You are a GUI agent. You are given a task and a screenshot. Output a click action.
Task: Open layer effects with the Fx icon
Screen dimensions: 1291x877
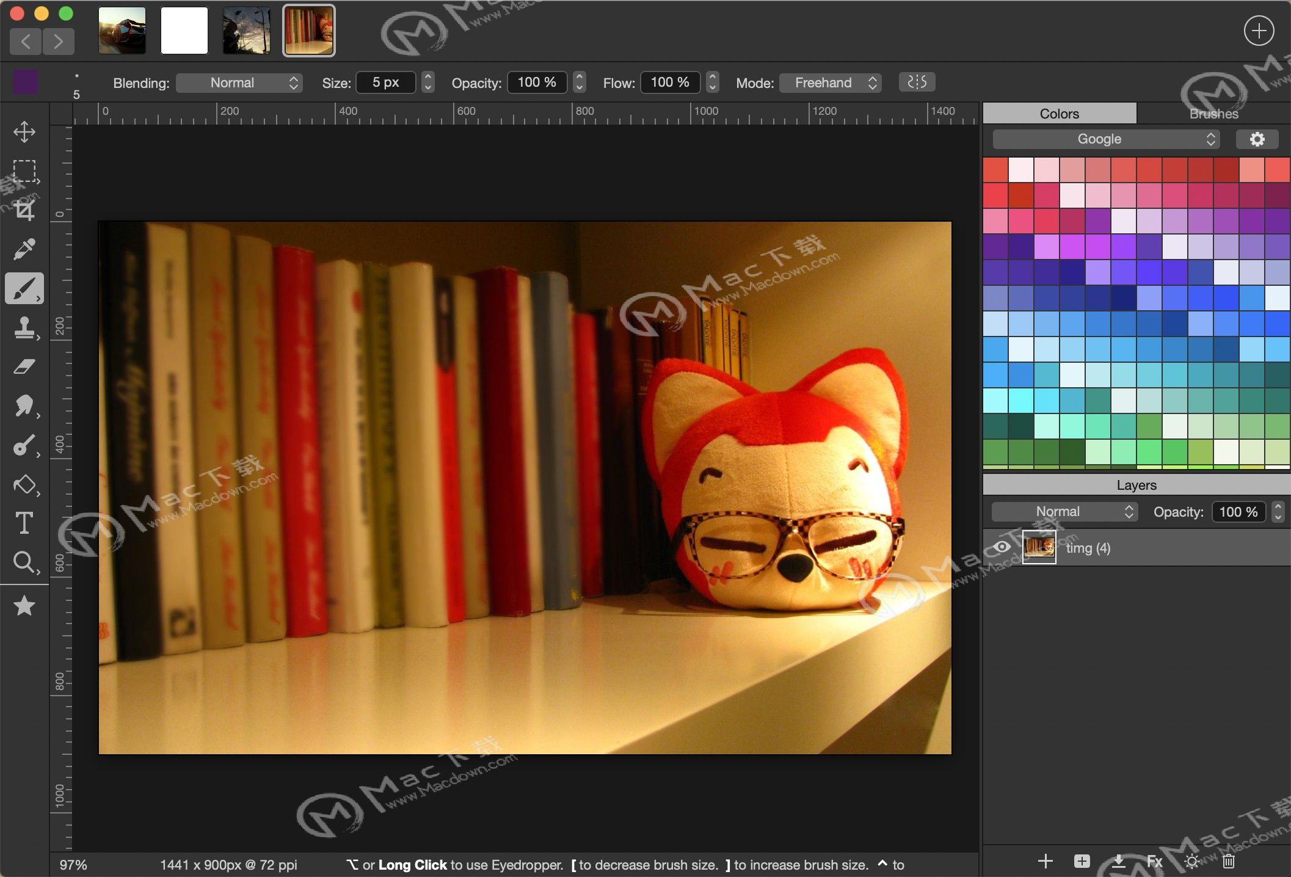(1154, 861)
